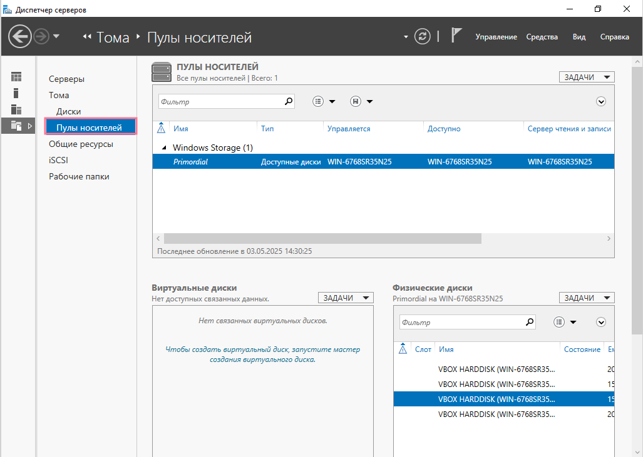
Task: Click the storage pools horizontal scrollbar
Action: coord(322,239)
